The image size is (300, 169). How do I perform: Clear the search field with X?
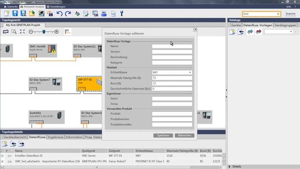click(278, 14)
